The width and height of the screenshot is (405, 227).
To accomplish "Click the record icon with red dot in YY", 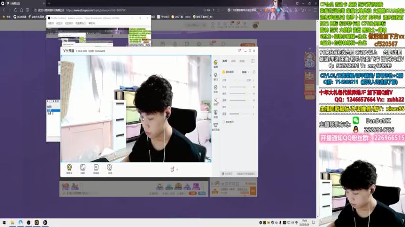I will click(172, 169).
